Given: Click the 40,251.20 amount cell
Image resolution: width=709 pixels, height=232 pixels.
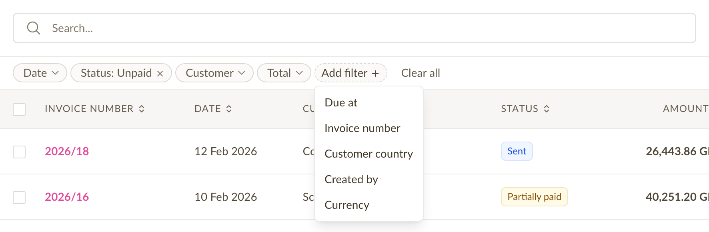Looking at the screenshot, I should click(677, 197).
